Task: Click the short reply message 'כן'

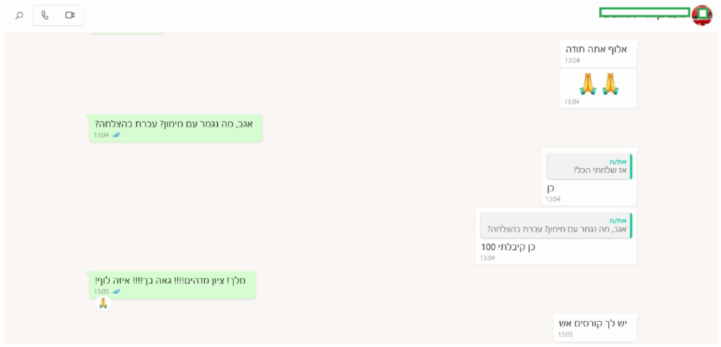Action: pos(551,188)
